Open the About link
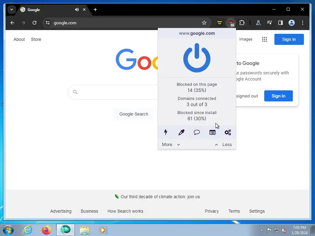The width and height of the screenshot is (315, 236). pyautogui.click(x=19, y=39)
